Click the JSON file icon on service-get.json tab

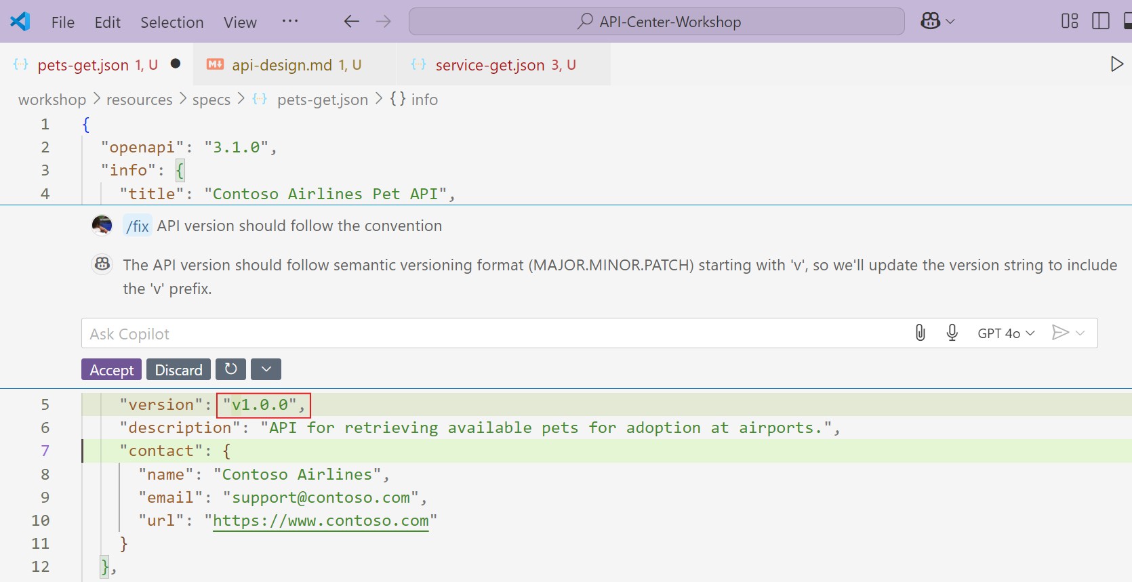pyautogui.click(x=419, y=64)
